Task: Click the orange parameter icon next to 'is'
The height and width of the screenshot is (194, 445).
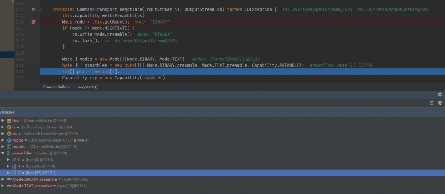Action: tap(9, 127)
